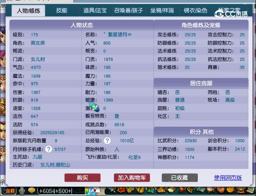Click the 成就点数 value 6518
Viewport: 256px width, 196px height.
click(119, 125)
